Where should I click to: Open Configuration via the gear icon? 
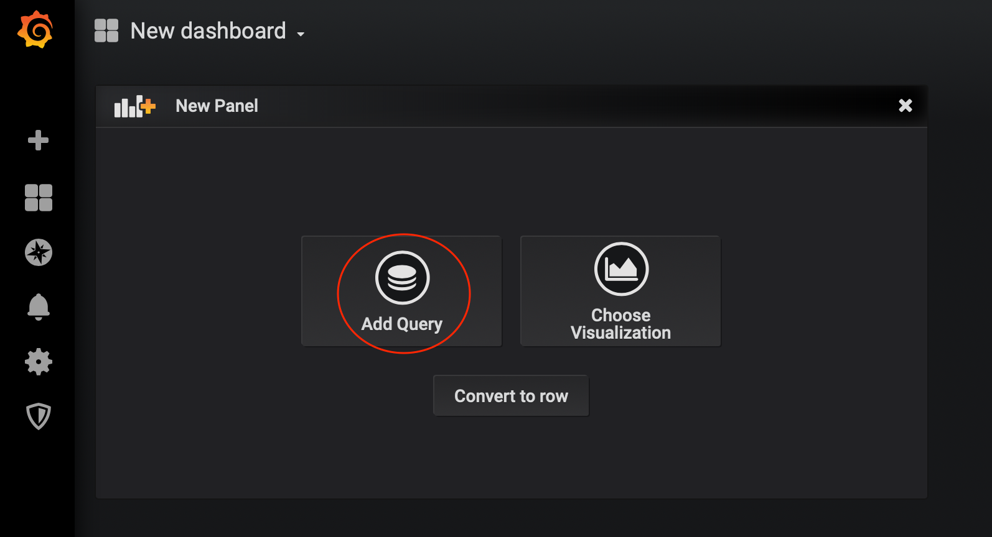pyautogui.click(x=38, y=361)
